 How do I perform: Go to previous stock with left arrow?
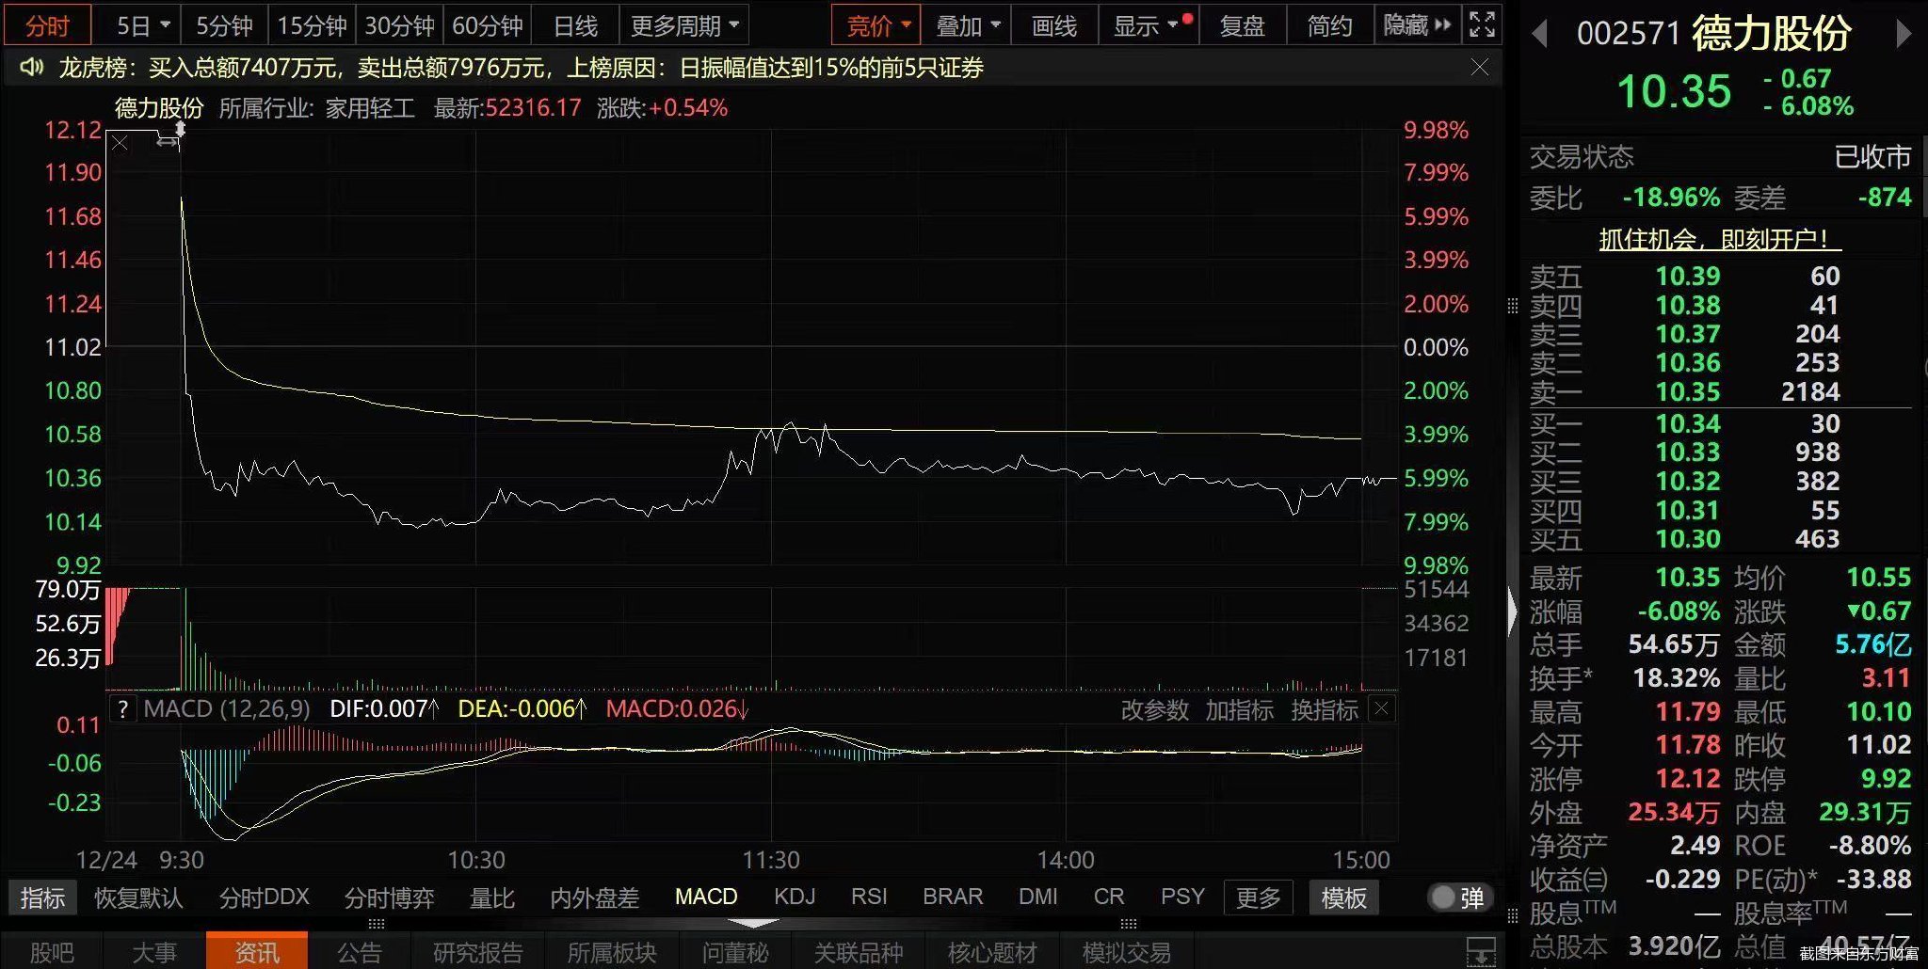(x=1540, y=34)
